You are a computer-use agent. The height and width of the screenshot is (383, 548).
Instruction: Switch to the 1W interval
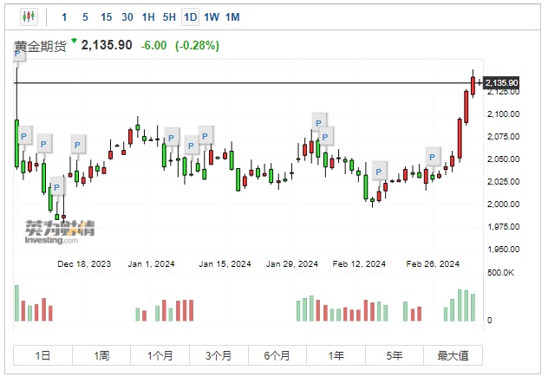coord(212,16)
